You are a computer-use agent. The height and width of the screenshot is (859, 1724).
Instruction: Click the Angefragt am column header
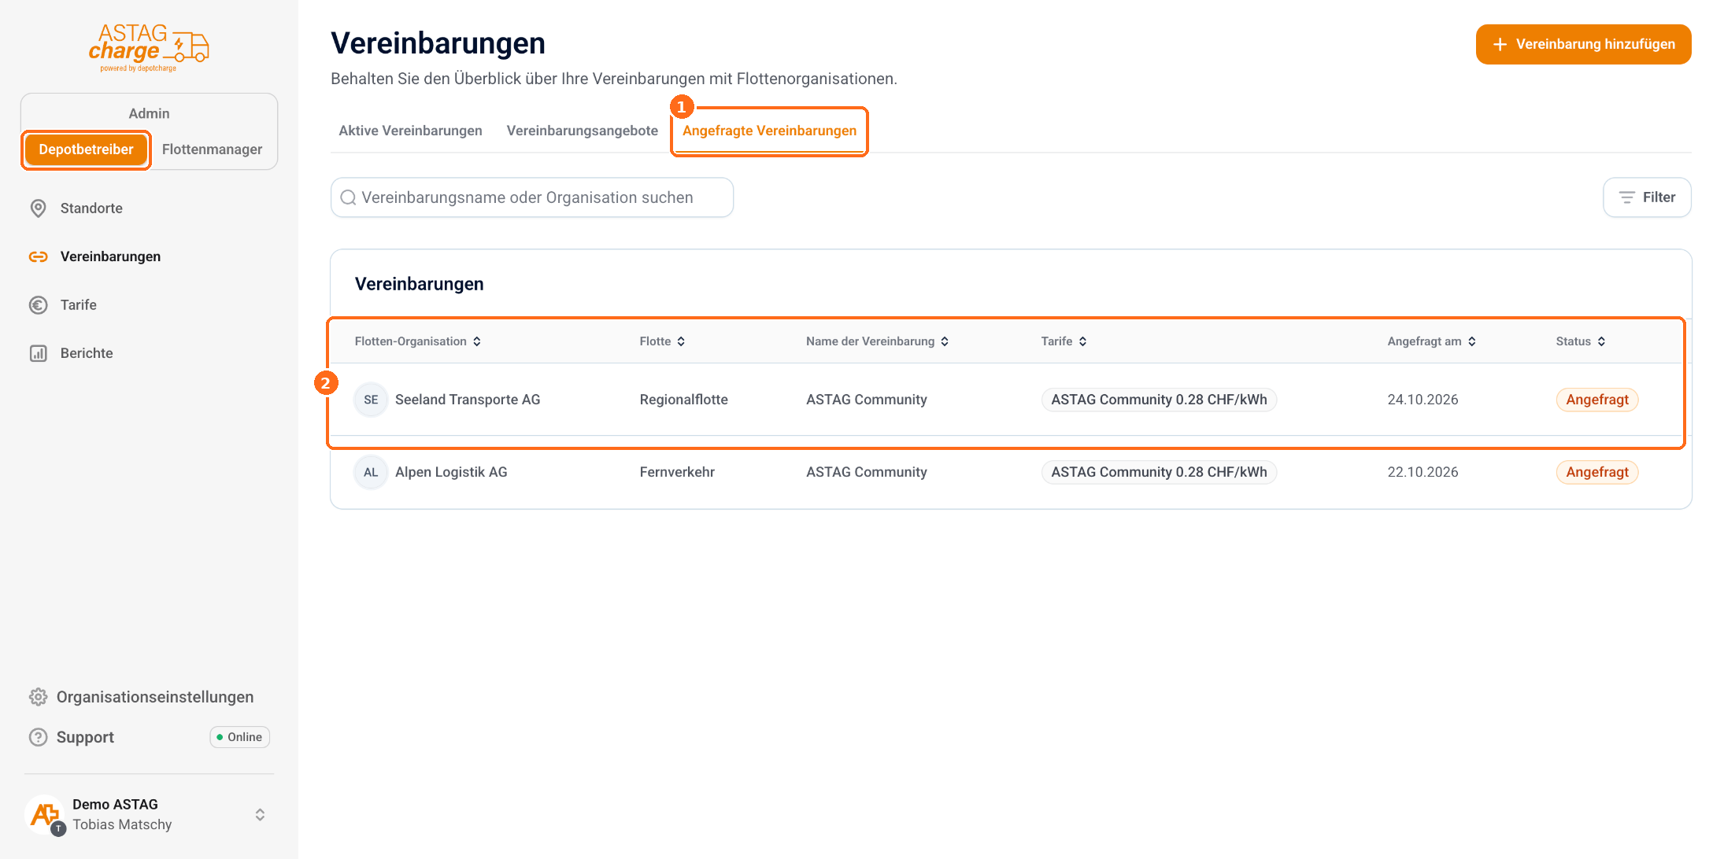point(1424,341)
